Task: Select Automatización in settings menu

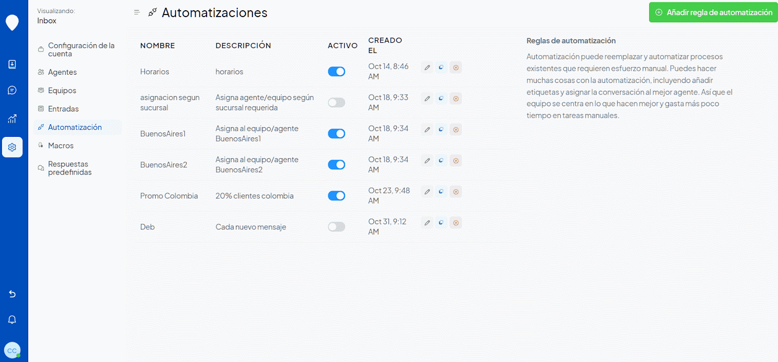Action: coord(77,127)
